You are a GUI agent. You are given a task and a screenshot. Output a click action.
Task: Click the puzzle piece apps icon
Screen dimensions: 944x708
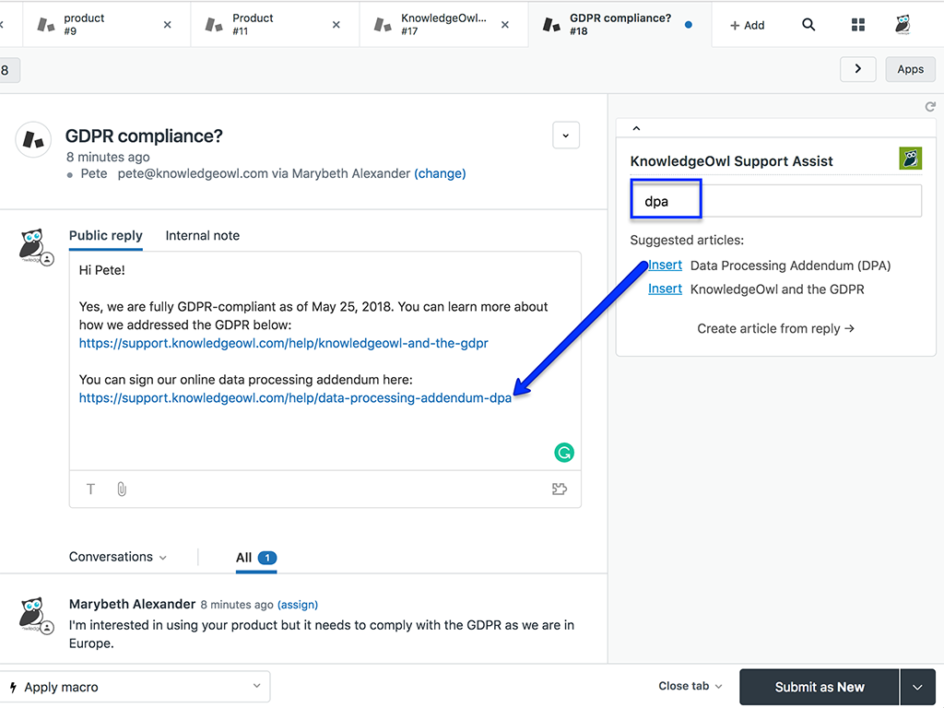coord(559,490)
